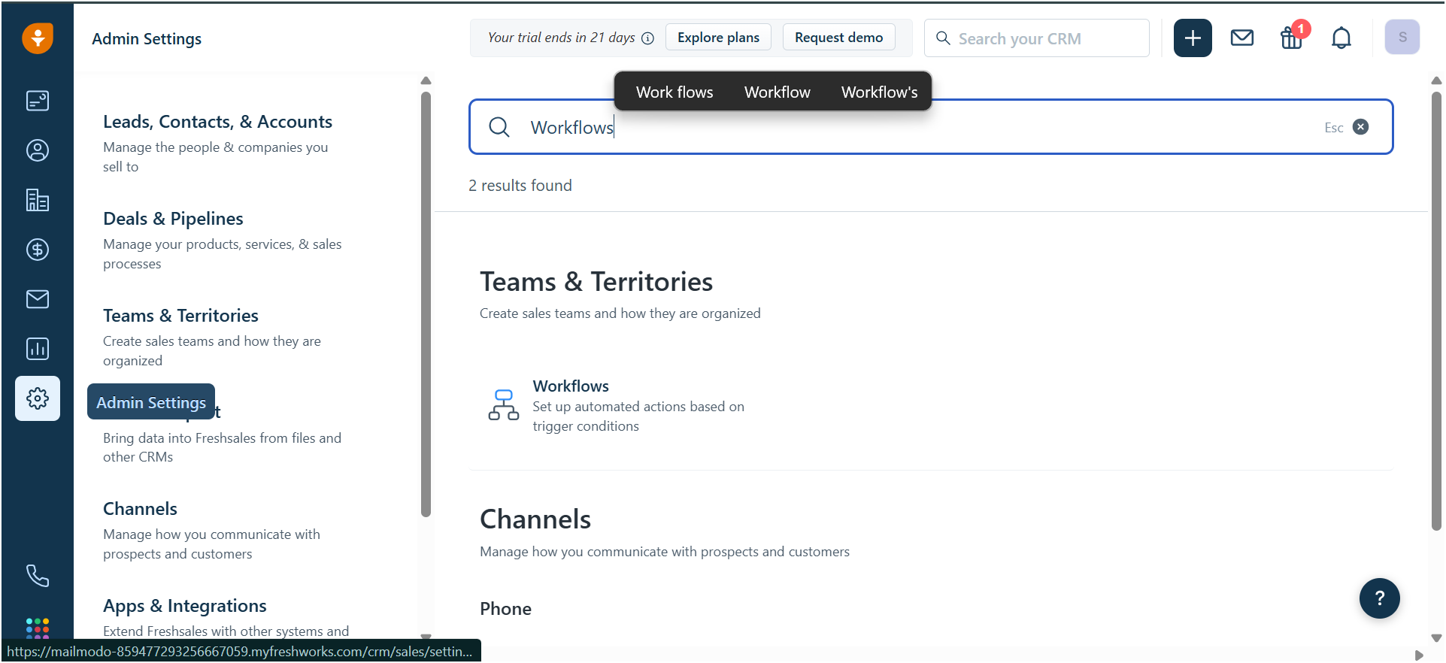Click the Teams & Territories results heading
Viewport: 1446px width, 663px height.
596,282
